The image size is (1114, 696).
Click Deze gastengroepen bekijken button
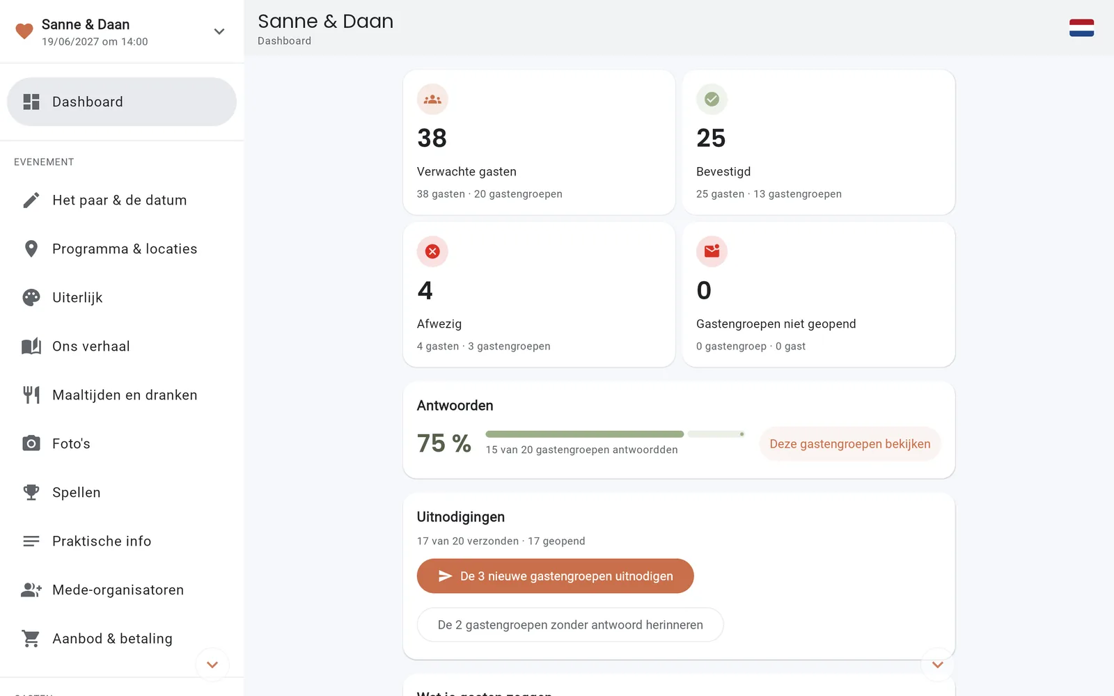(x=849, y=444)
